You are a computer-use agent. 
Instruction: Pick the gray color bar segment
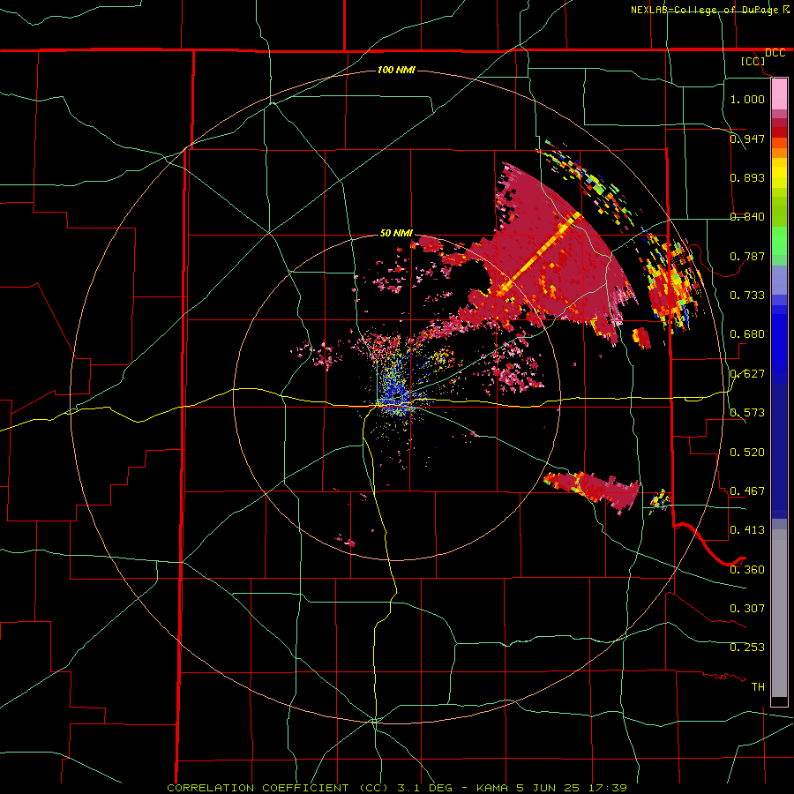coord(779,613)
